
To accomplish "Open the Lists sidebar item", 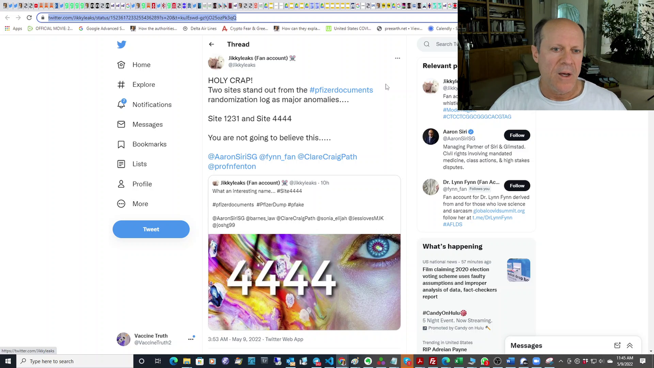I will coord(139,164).
